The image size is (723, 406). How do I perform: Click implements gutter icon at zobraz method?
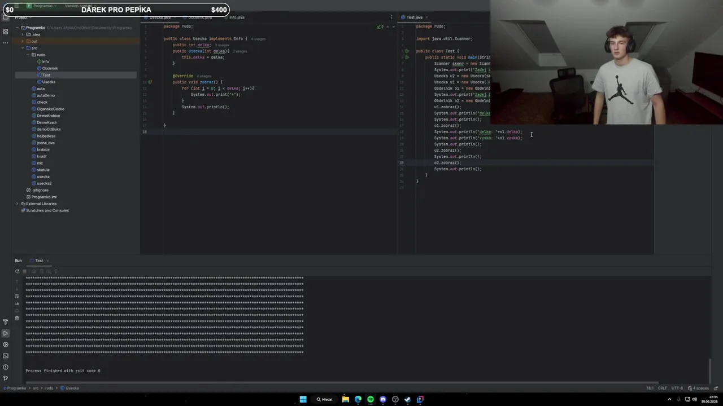click(150, 82)
